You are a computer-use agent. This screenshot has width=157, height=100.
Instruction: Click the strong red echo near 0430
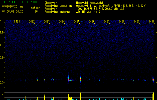153,80
